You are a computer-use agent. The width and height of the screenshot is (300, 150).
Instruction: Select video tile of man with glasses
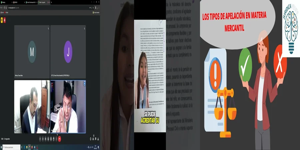(x=68, y=107)
